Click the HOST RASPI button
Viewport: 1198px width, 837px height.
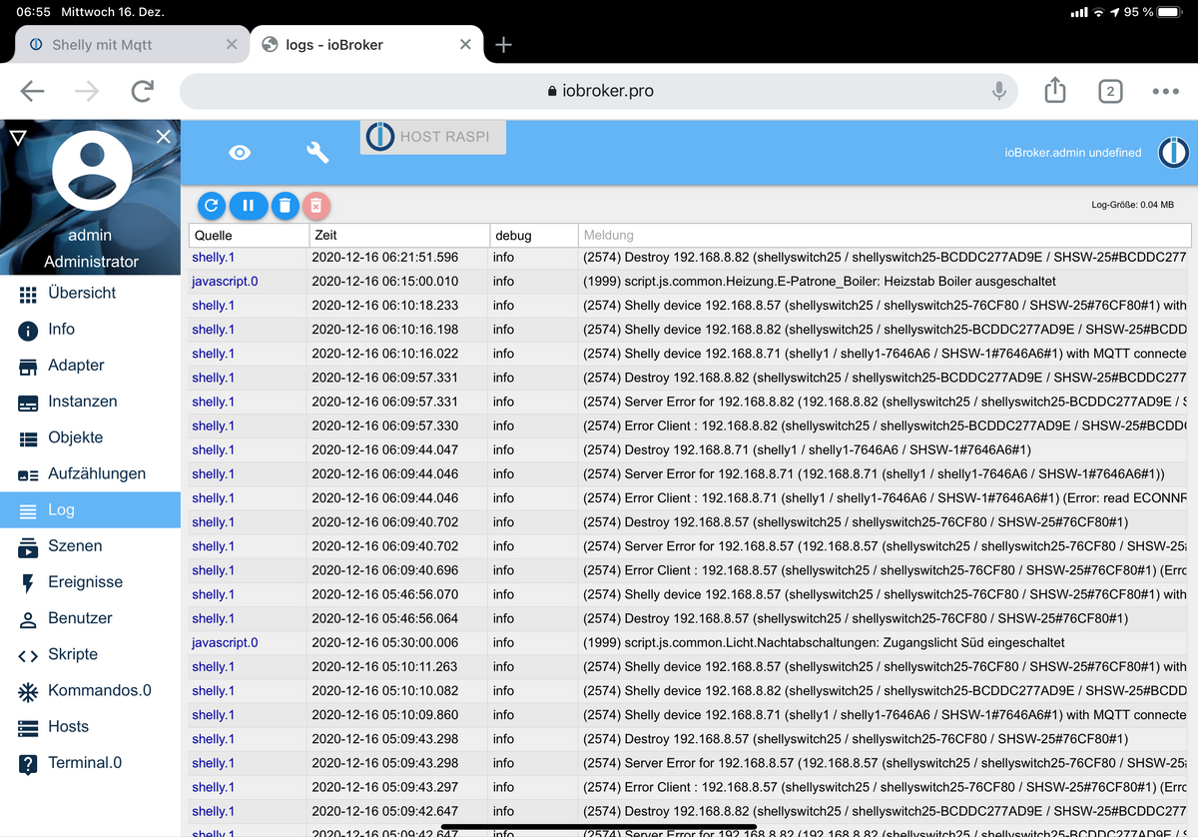[433, 137]
